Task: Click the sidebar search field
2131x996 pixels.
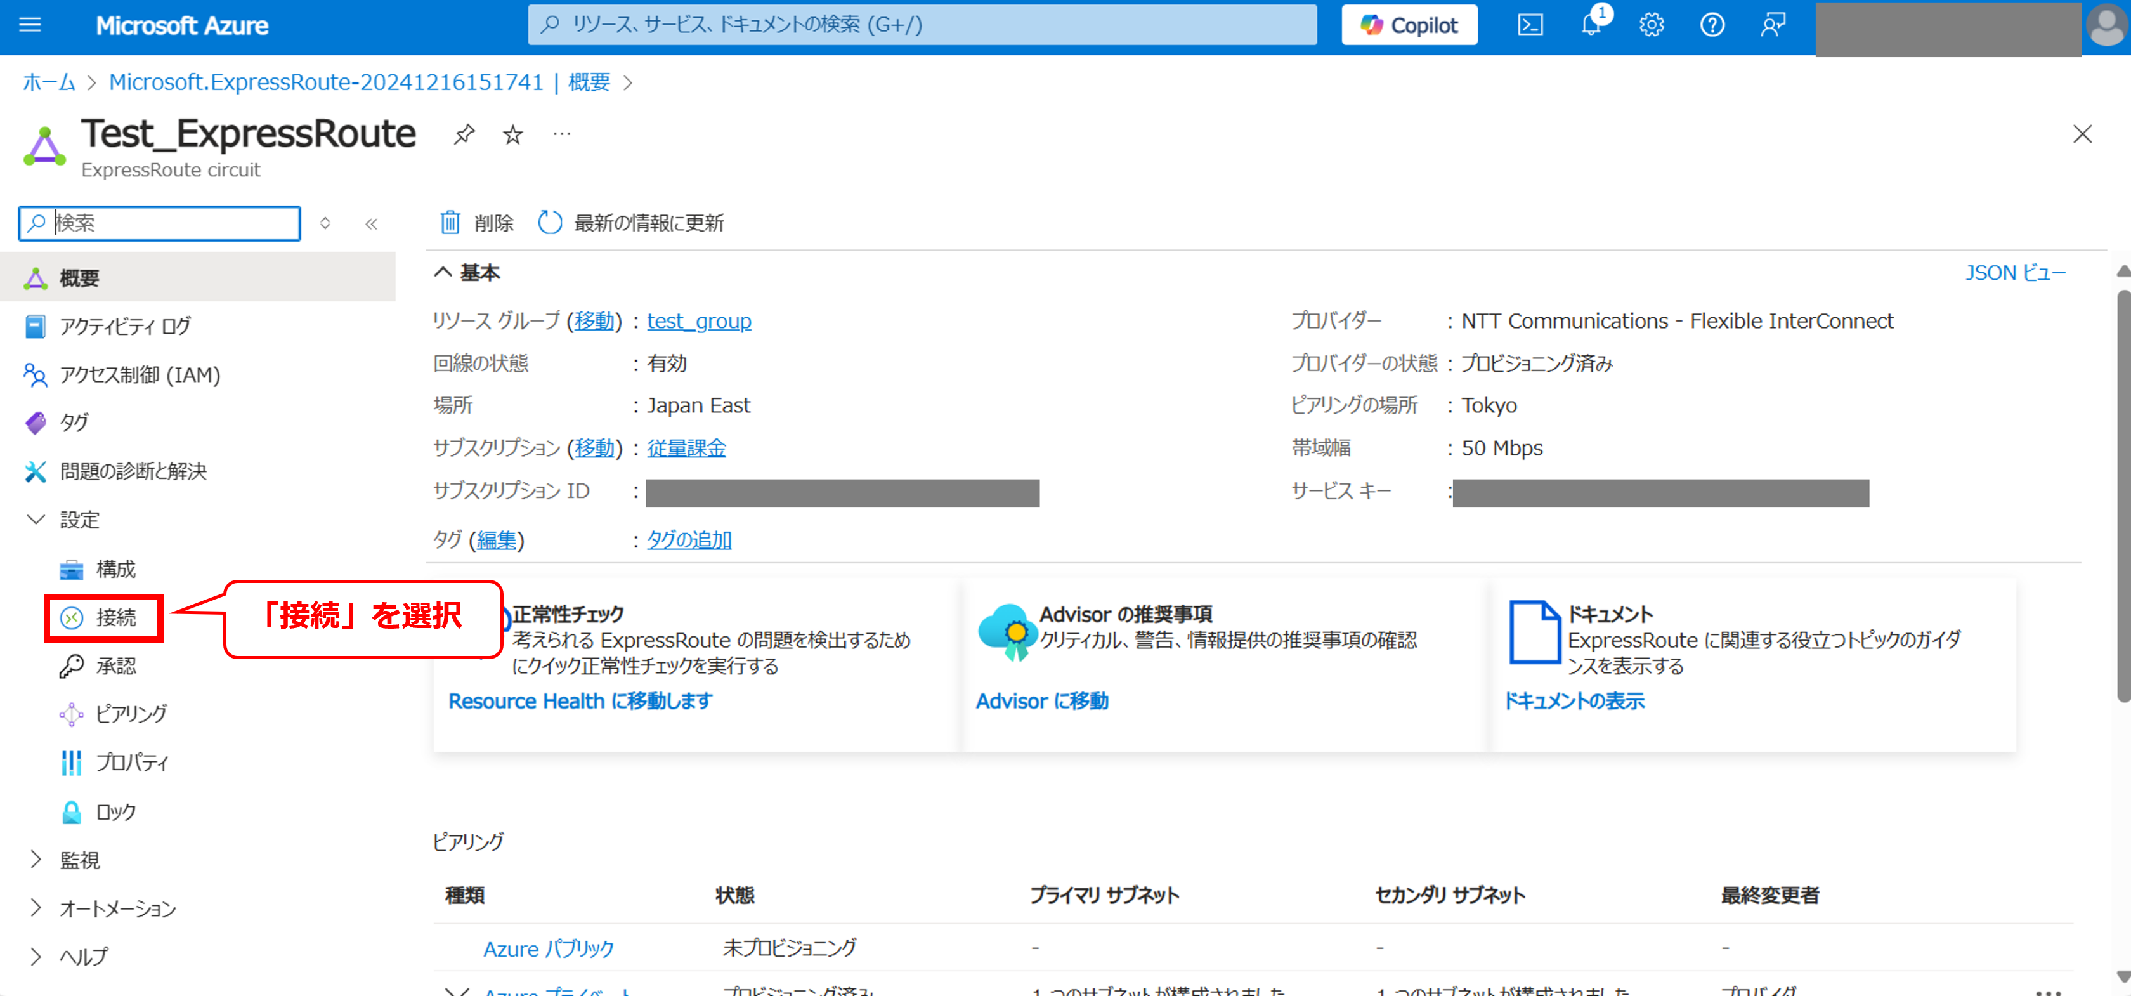Action: click(160, 223)
